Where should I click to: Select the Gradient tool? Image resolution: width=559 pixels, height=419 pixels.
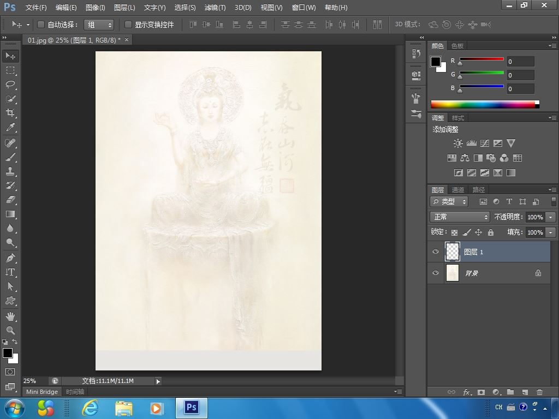click(10, 214)
